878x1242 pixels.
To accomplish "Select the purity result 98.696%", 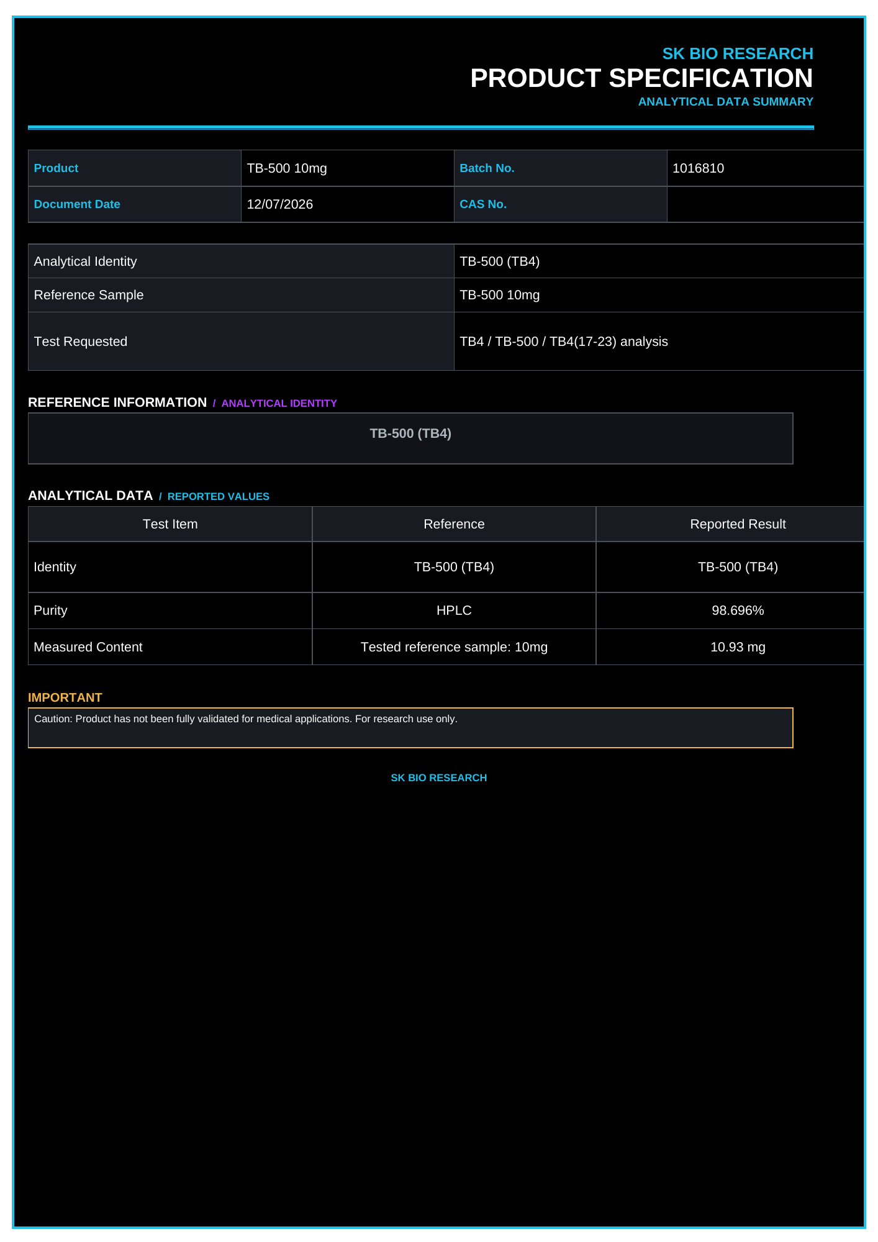I will (738, 610).
